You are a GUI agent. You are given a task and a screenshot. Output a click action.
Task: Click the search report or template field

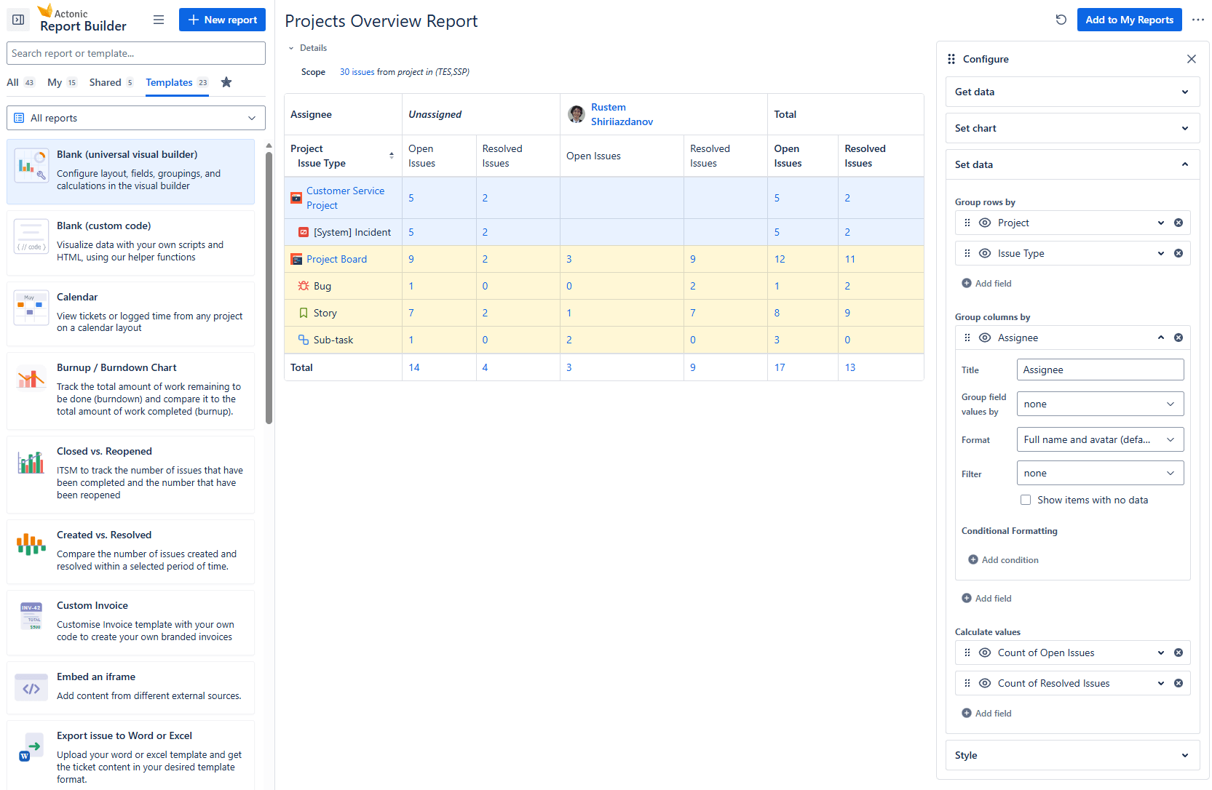click(135, 52)
